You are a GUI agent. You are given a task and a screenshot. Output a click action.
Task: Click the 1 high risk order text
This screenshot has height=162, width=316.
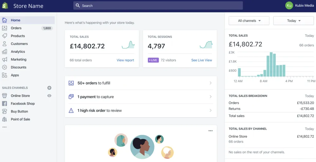(x=100, y=111)
